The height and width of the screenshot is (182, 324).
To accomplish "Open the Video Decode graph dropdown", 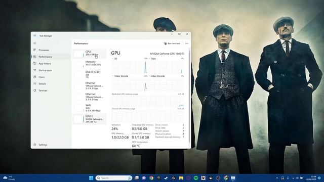I will click(156, 76).
